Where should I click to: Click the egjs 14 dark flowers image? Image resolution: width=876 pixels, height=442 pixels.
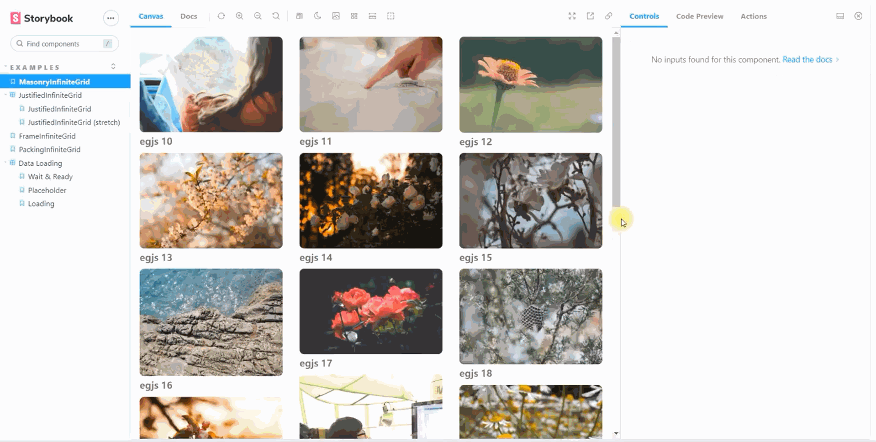point(371,200)
